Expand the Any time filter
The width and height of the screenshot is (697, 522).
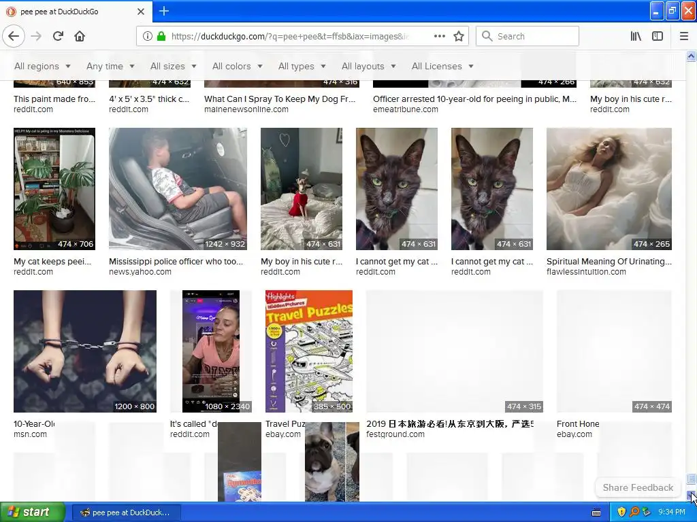pyautogui.click(x=110, y=66)
